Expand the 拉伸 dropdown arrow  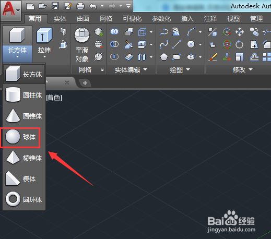click(x=44, y=56)
